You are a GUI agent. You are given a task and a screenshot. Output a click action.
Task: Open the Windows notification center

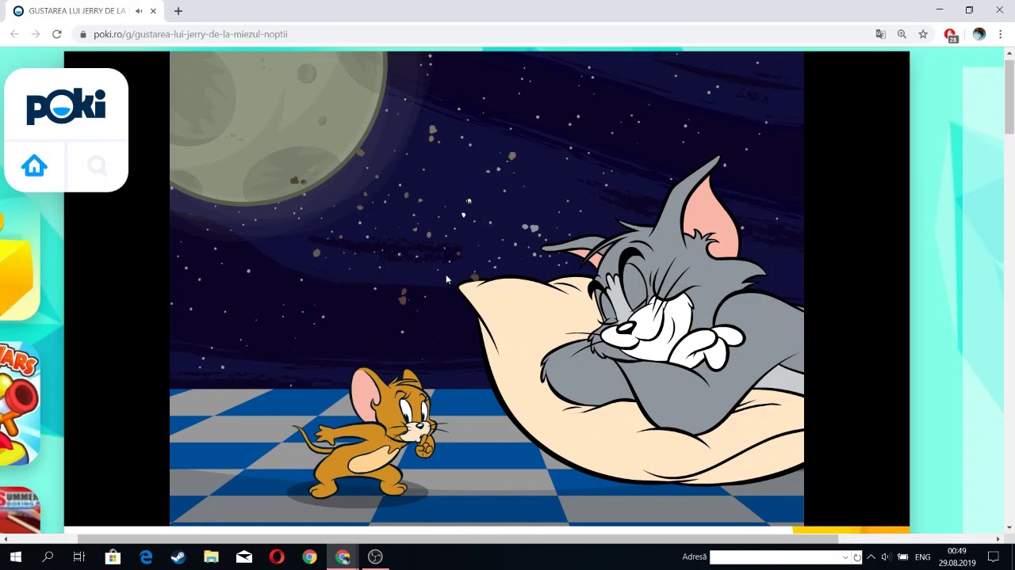click(994, 557)
